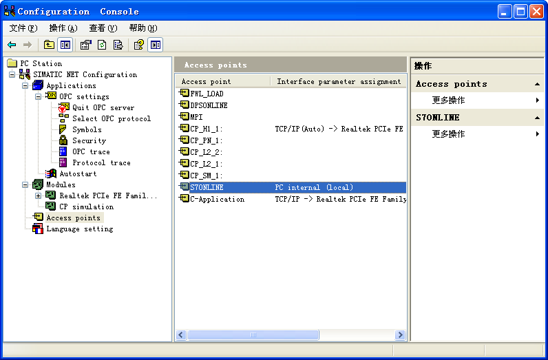The width and height of the screenshot is (548, 360).
Task: Click the Select OPC protocol icon
Action: click(63, 118)
